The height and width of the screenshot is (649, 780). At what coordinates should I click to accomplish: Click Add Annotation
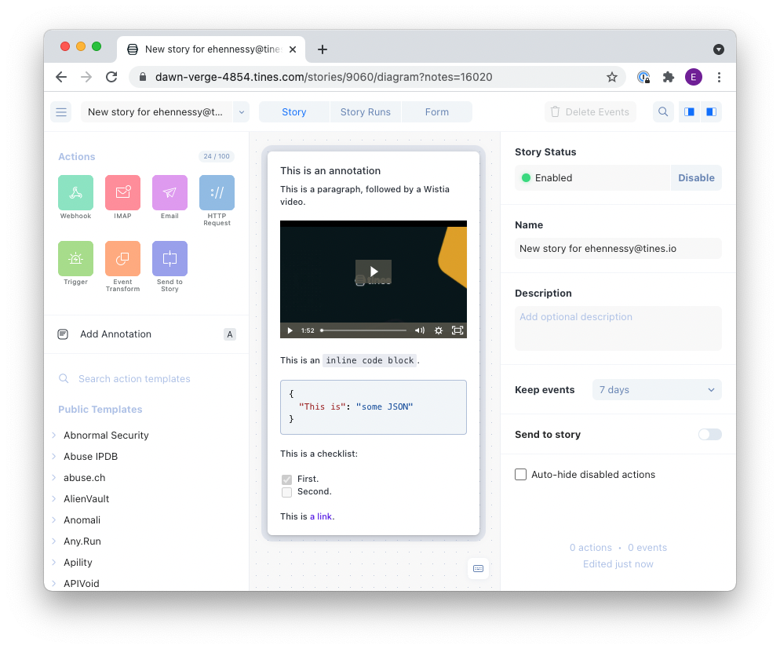pos(146,334)
